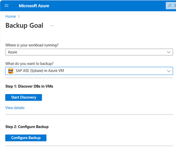Open the SAP ASE (Sybase) combo box

(x=89, y=71)
